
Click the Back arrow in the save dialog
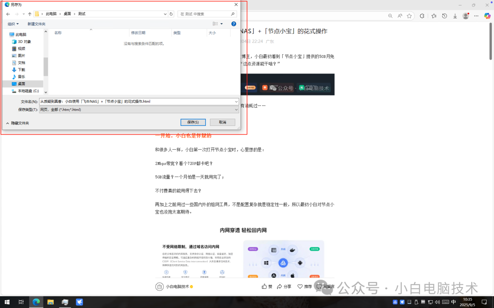(x=8, y=14)
